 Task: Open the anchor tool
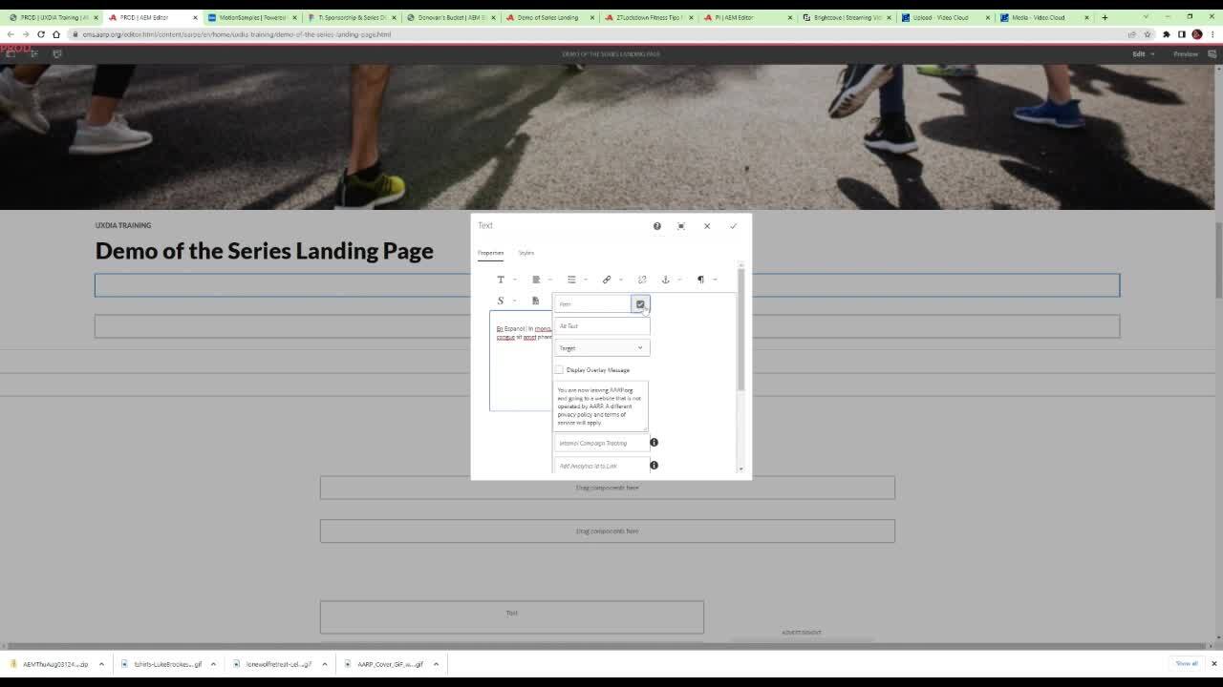tap(666, 280)
